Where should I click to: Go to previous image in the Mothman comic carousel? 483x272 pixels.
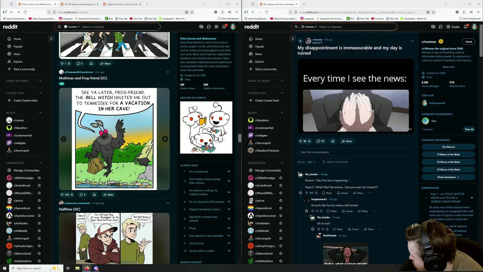point(64,139)
